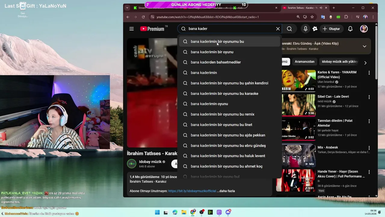This screenshot has width=385, height=217.
Task: View YouTube notifications bell
Action: [x=350, y=29]
